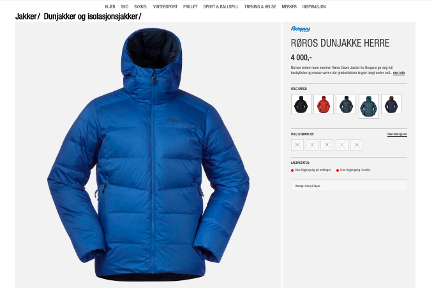Viewport: 434px width, 300px height.
Task: Open the Størrelsesguide link
Action: pos(397,134)
